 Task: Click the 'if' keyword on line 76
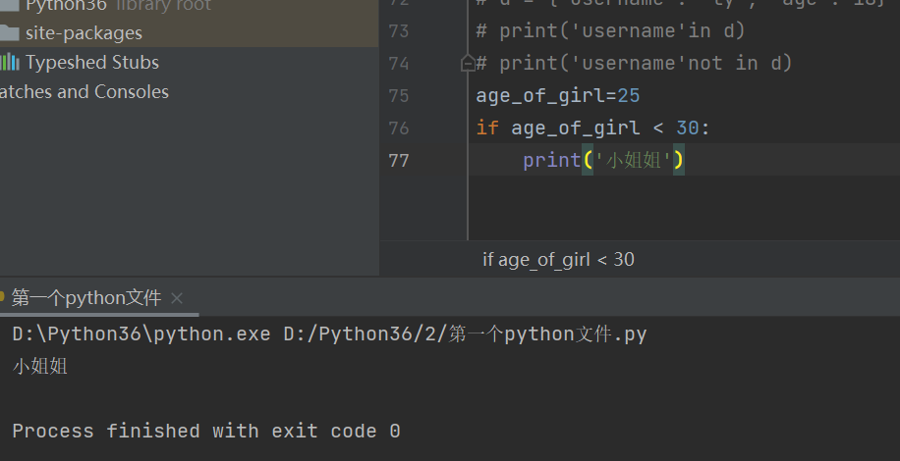point(487,128)
